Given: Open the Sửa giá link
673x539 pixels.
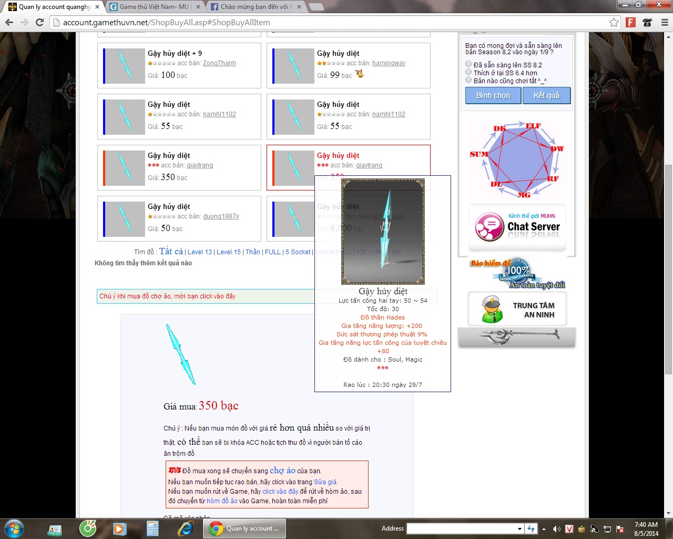Looking at the screenshot, I should (325, 482).
